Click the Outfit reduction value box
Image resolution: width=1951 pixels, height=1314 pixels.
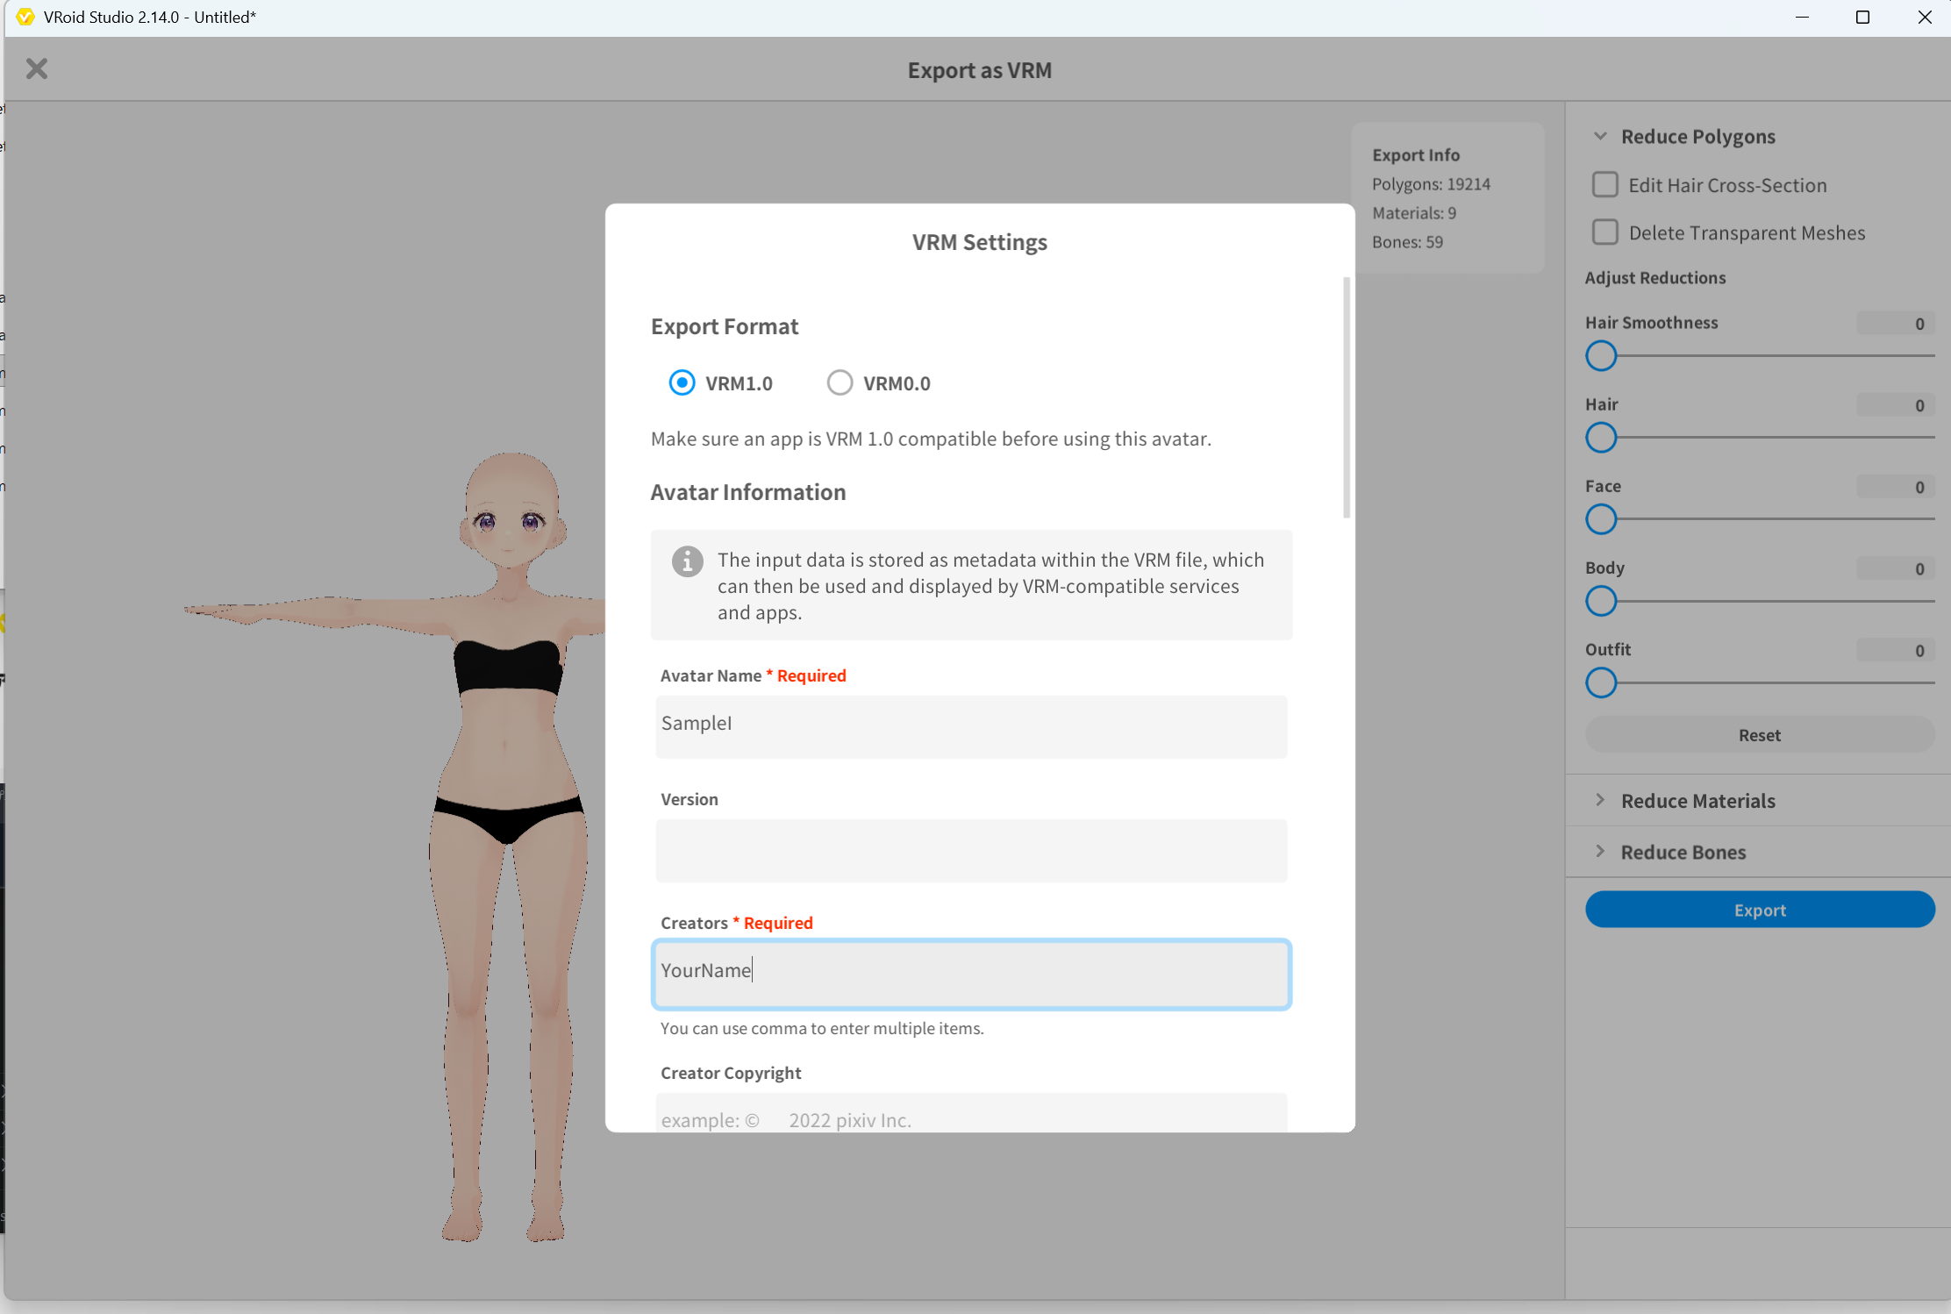1895,650
